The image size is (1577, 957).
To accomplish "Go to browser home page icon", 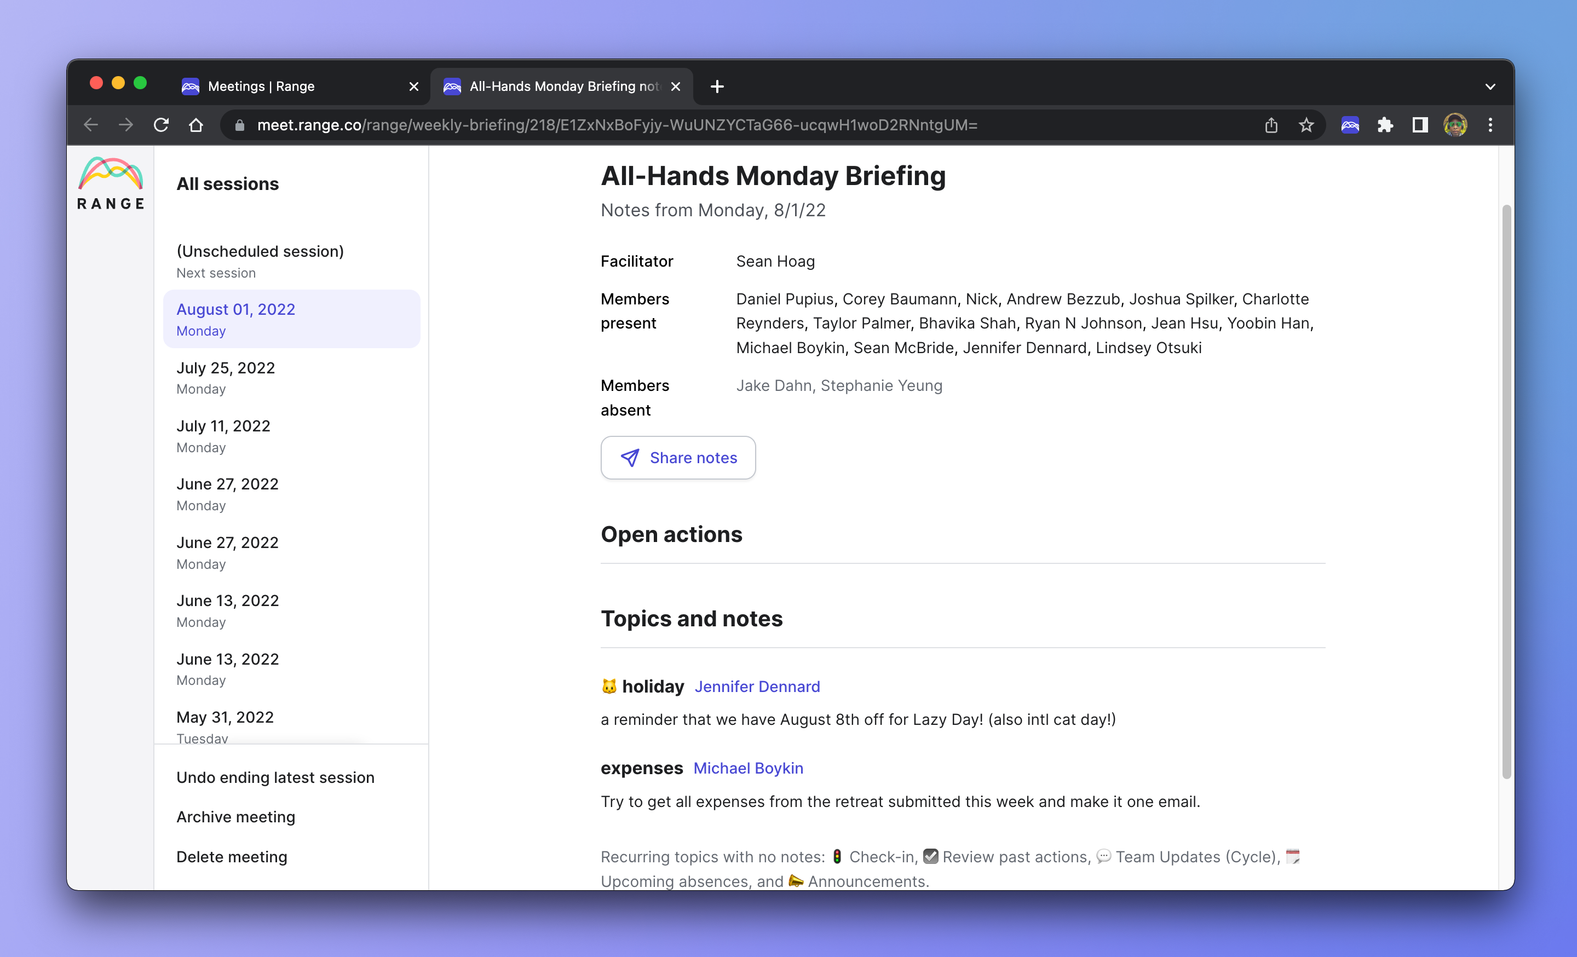I will point(197,125).
